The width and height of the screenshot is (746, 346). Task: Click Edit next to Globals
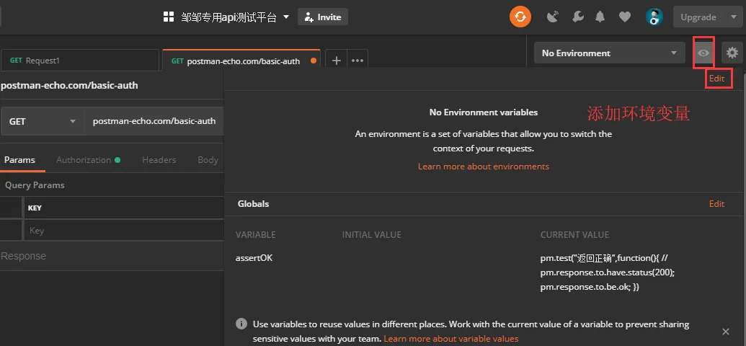[716, 204]
